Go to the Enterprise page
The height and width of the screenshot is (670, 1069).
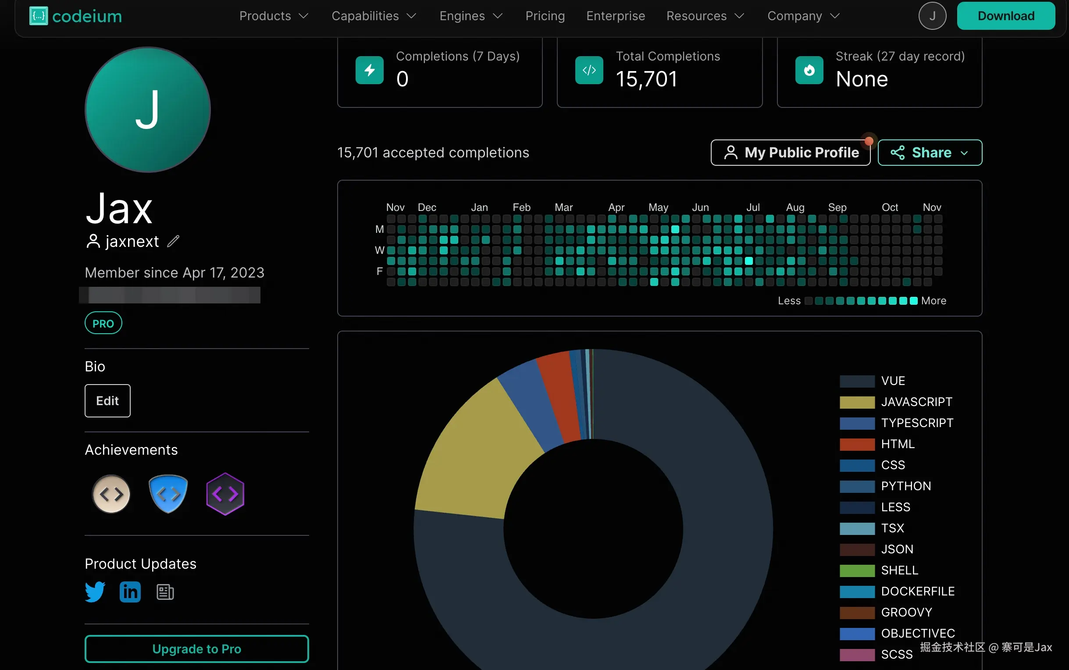click(x=615, y=16)
